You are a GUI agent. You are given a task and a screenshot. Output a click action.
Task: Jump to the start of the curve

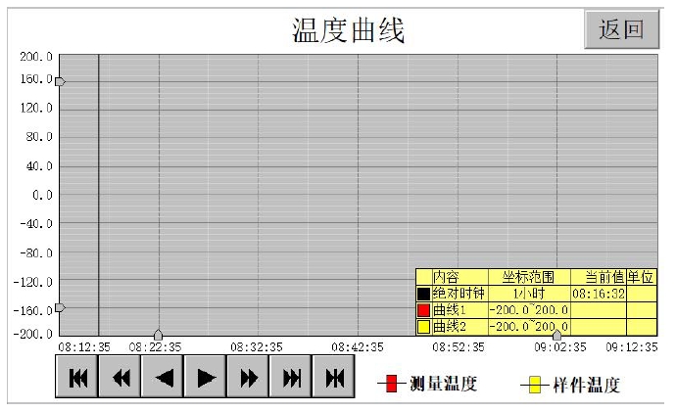click(x=77, y=377)
